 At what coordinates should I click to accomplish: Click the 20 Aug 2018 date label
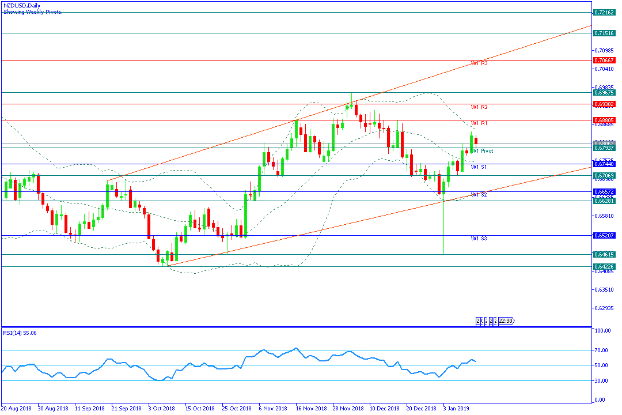[17, 409]
